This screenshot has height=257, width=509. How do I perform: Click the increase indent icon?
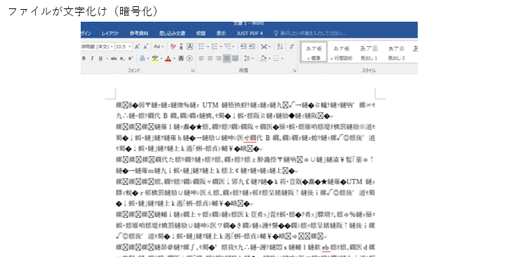(252, 47)
